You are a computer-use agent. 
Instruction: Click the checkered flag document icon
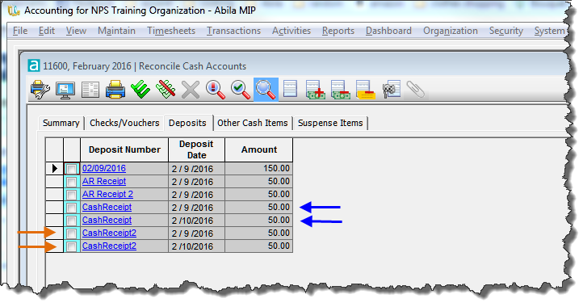pyautogui.click(x=391, y=90)
